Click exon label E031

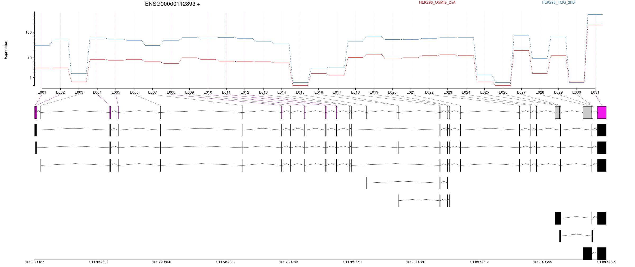595,92
